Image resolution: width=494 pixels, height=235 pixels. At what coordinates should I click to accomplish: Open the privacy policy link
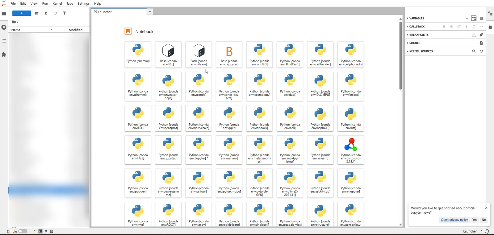coord(454,220)
